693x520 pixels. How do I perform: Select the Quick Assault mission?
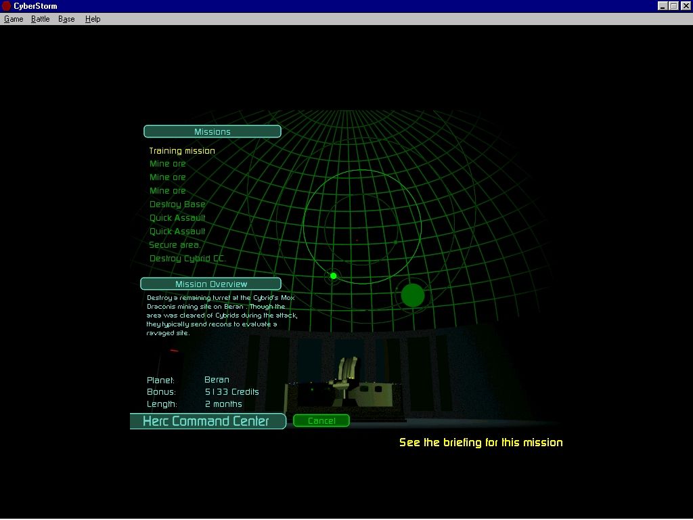click(177, 217)
